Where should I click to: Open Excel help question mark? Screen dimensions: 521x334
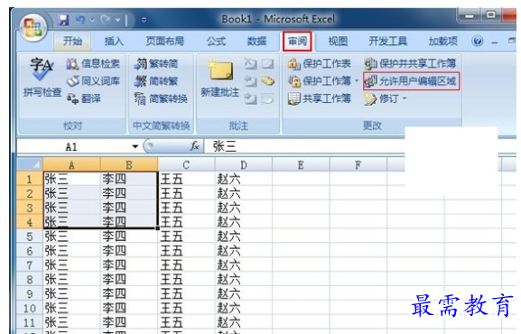(x=478, y=42)
